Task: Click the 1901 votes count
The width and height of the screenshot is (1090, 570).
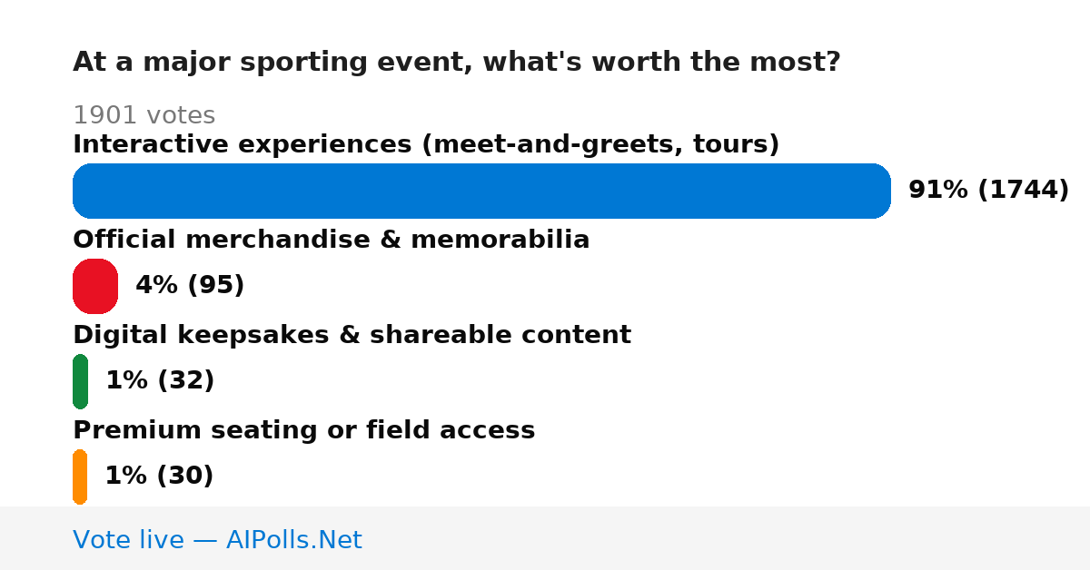Action: (144, 116)
